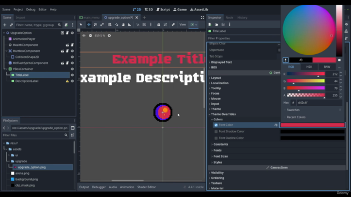Select the Scale mode tool
This screenshot has width=351, height=197.
click(x=102, y=25)
